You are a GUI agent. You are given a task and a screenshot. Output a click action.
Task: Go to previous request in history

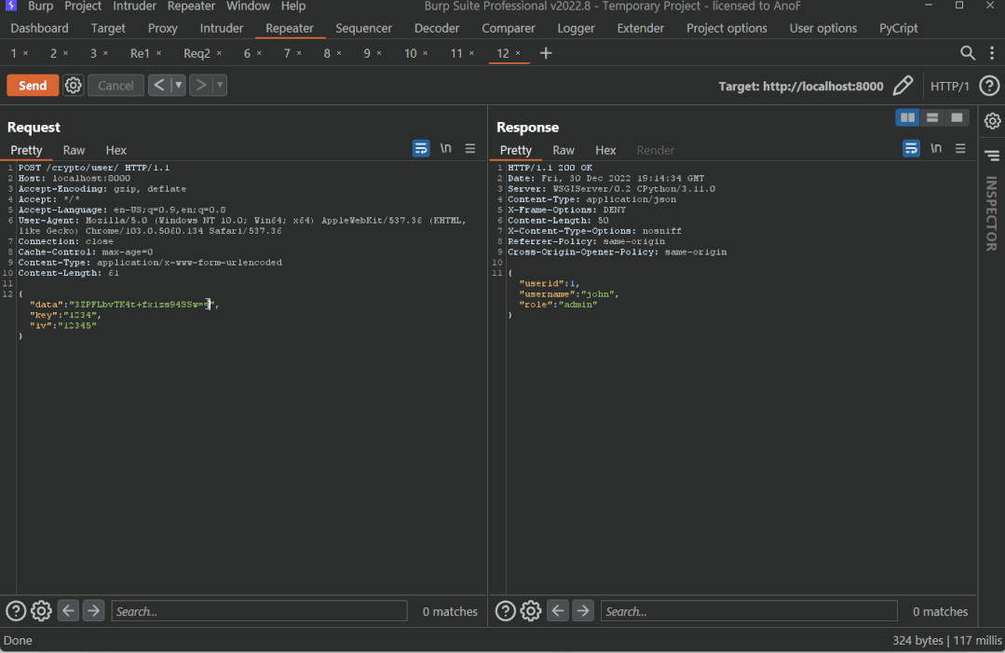159,85
